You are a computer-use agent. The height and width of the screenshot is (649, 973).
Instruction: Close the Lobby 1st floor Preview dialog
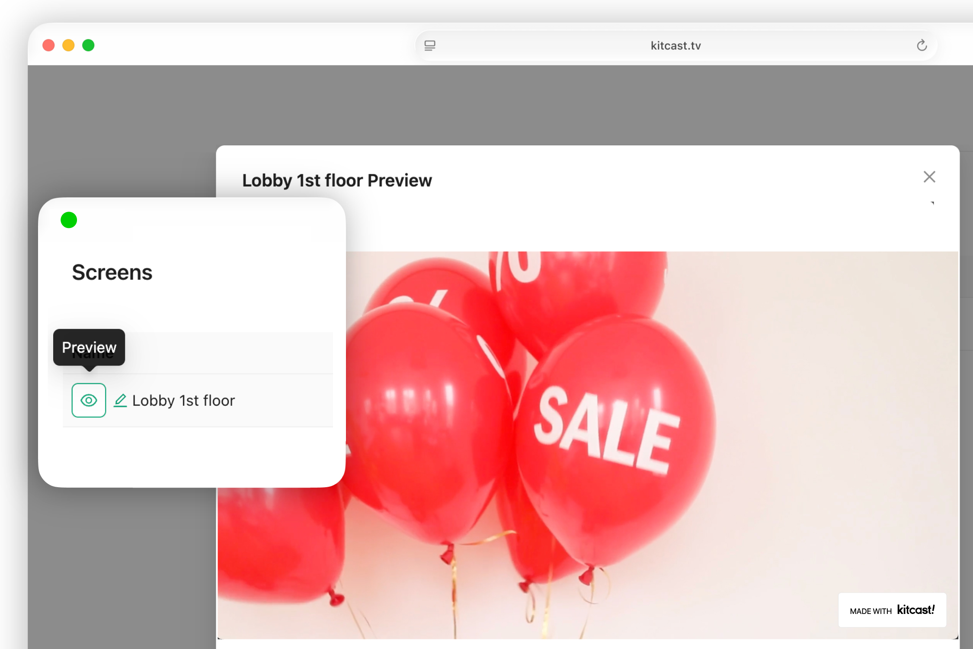click(x=929, y=177)
